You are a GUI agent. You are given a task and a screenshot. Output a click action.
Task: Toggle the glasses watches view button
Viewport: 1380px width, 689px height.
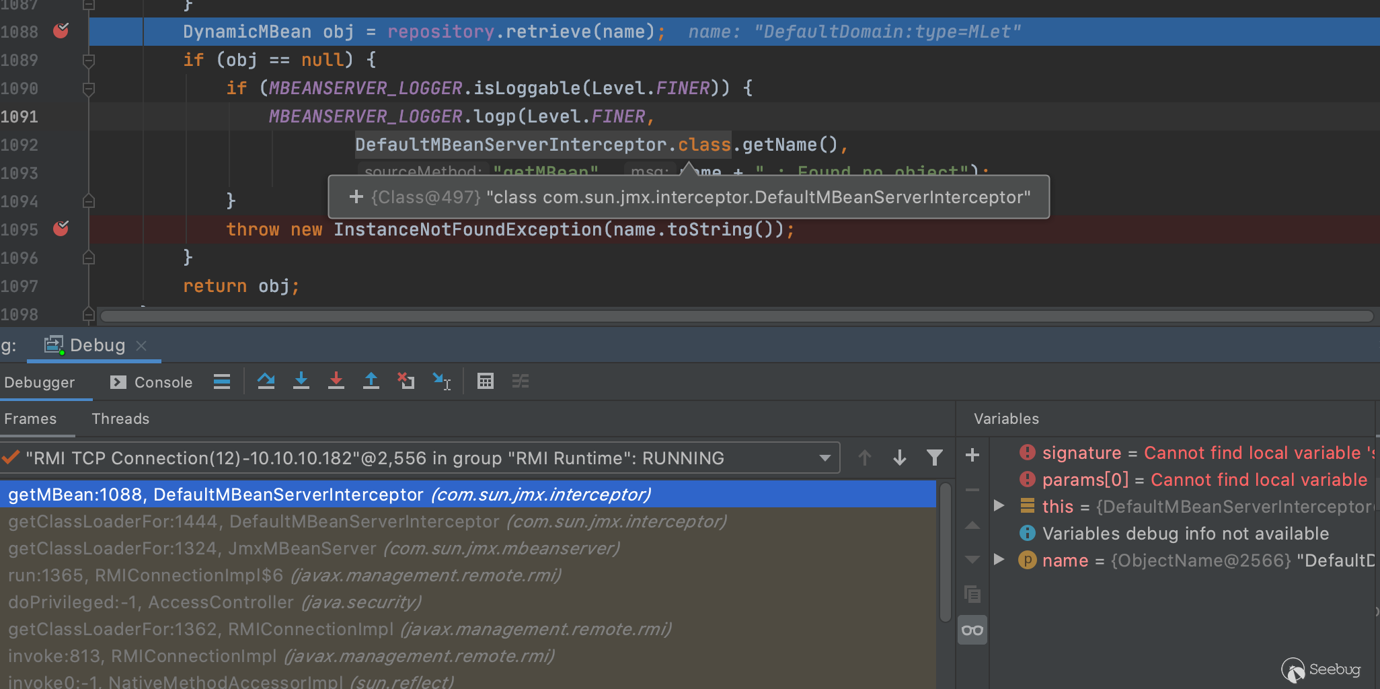[x=972, y=630]
